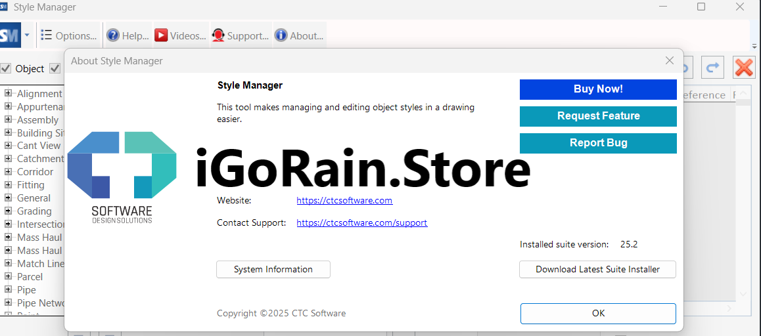Click the toolbar overflow arrow at right
The image size is (761, 336).
click(754, 46)
